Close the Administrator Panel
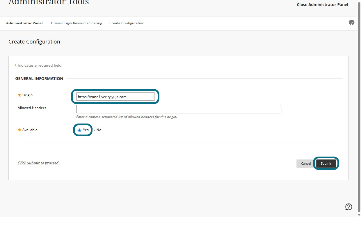This screenshot has height=225, width=361. coord(322,5)
